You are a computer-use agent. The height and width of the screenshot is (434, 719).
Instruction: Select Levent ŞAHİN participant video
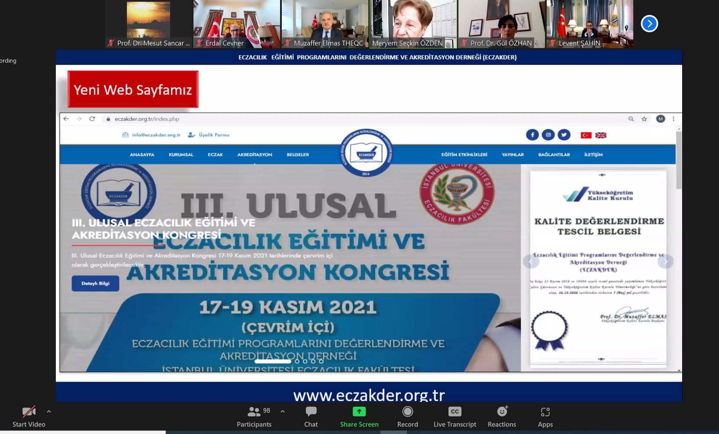point(590,24)
